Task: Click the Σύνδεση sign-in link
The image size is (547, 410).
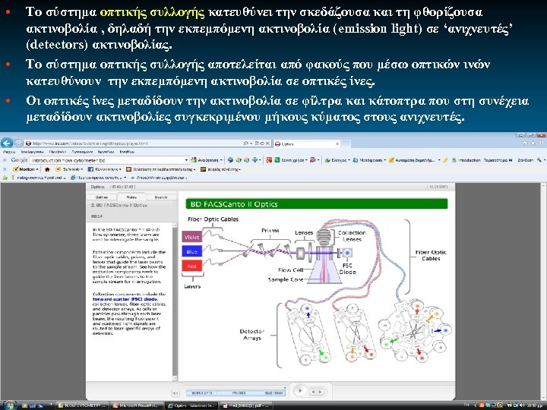Action: point(526,160)
